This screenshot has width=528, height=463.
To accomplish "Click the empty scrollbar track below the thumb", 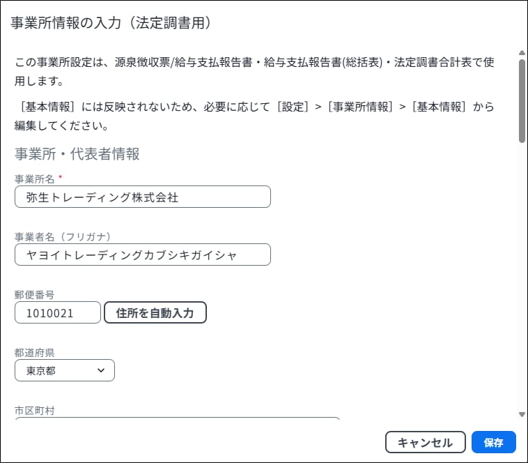I will click(522, 279).
